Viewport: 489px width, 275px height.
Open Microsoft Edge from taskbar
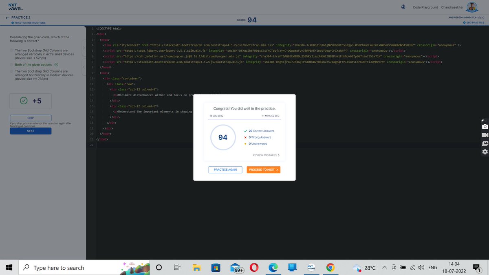[273, 268]
